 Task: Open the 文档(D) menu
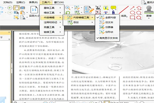tap(8, 2)
